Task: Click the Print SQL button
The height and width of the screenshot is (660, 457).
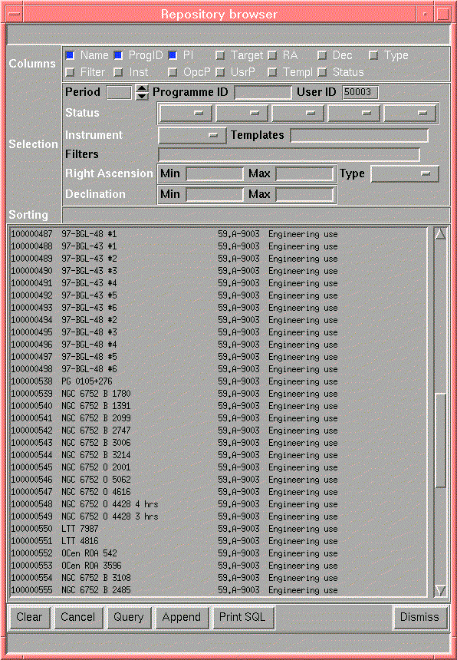Action: (x=242, y=617)
